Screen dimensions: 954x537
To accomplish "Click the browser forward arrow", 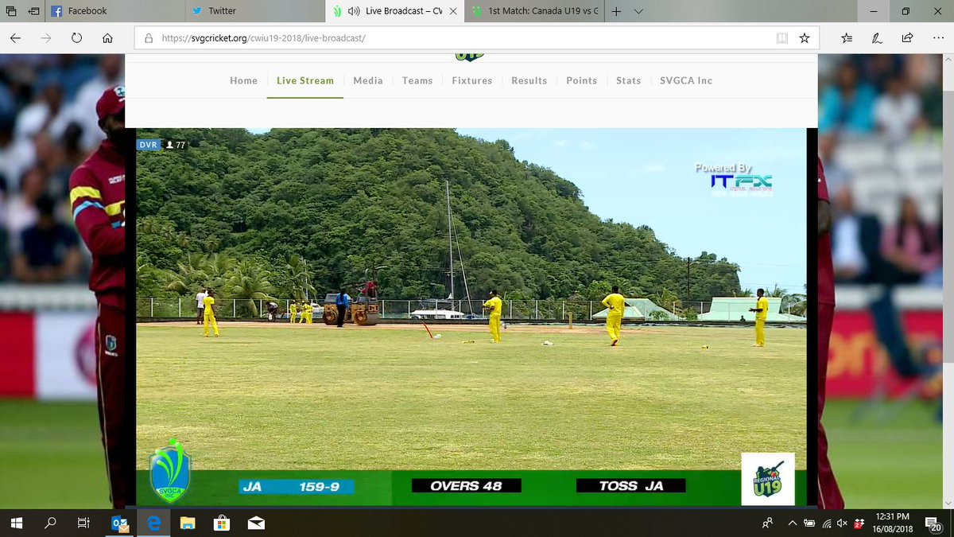I will pos(46,38).
